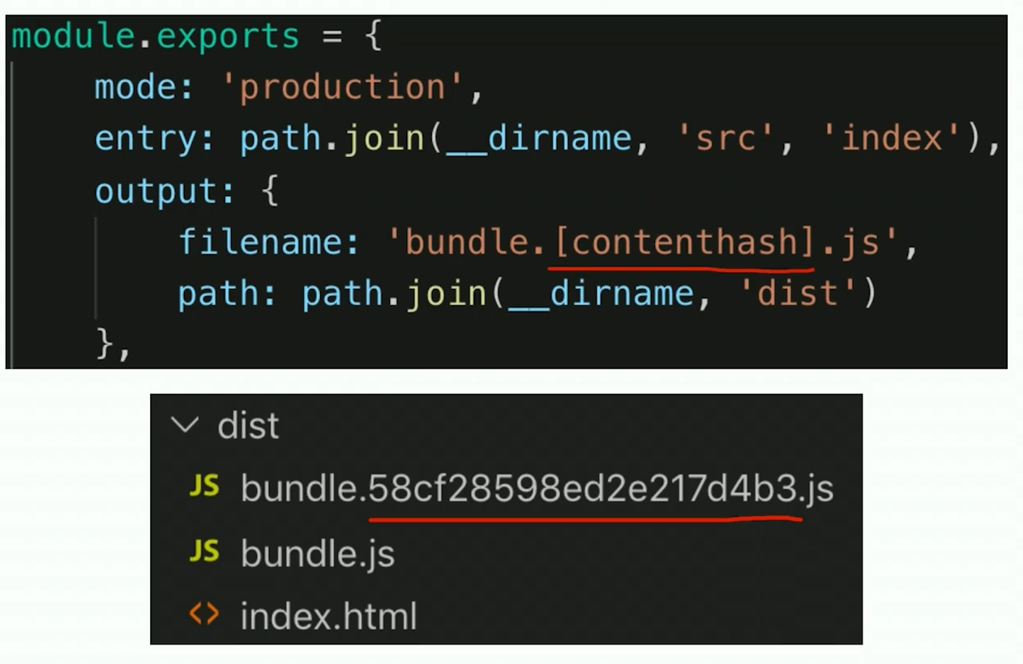Open the bundle.js file
Screen dimensions: 1023x664
tap(317, 554)
